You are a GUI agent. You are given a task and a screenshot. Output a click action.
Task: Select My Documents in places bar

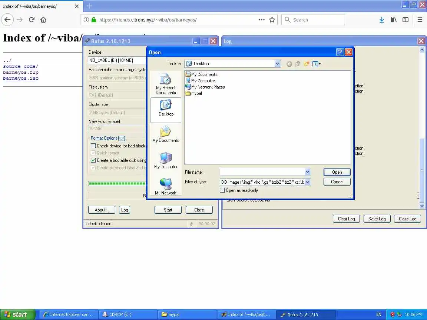click(x=166, y=134)
